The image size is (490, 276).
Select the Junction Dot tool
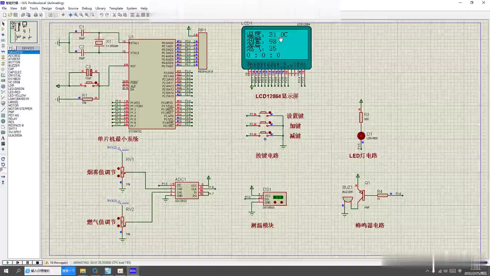coord(3,35)
